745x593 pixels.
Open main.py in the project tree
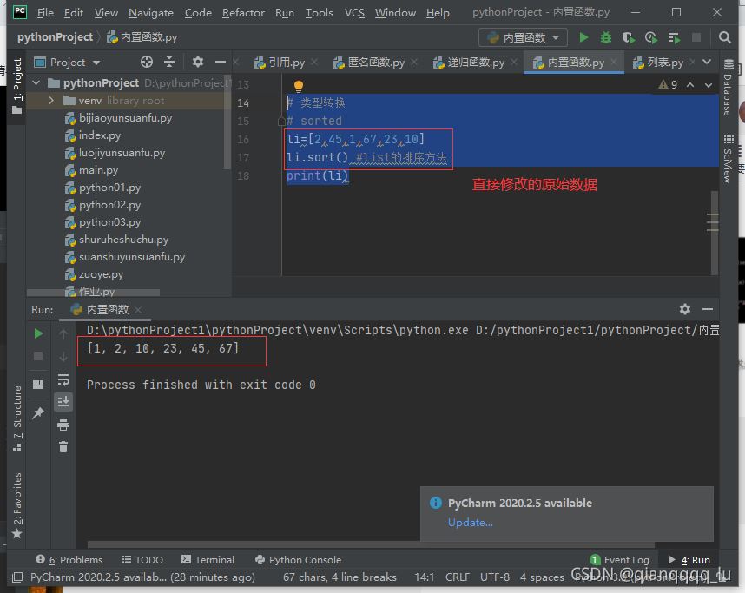pos(98,170)
